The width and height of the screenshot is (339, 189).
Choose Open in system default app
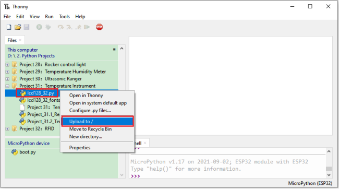click(x=98, y=103)
